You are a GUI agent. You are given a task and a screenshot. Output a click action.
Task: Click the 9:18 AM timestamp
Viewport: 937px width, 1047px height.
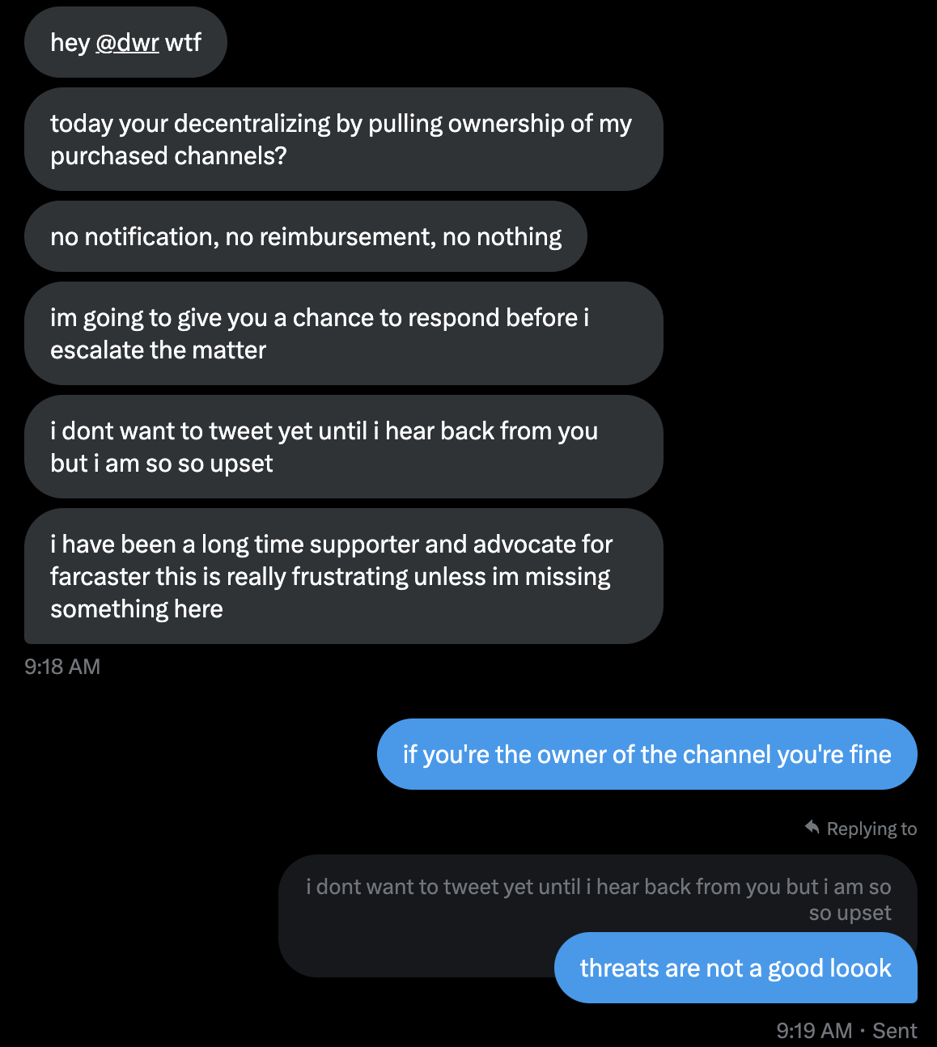pos(62,667)
